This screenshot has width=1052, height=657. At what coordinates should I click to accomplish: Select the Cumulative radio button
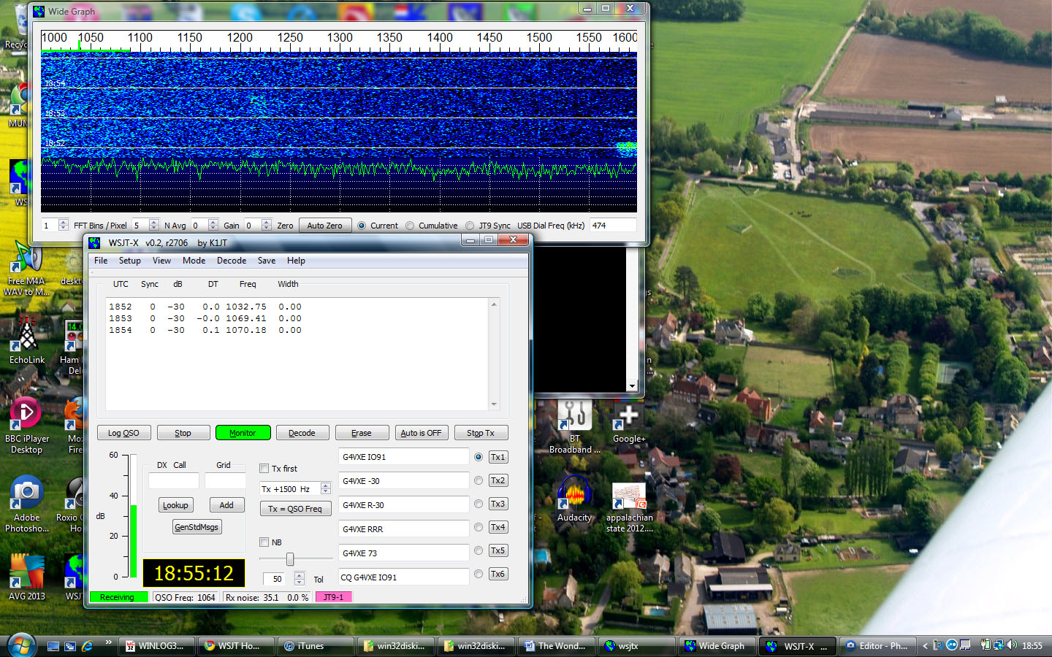410,226
